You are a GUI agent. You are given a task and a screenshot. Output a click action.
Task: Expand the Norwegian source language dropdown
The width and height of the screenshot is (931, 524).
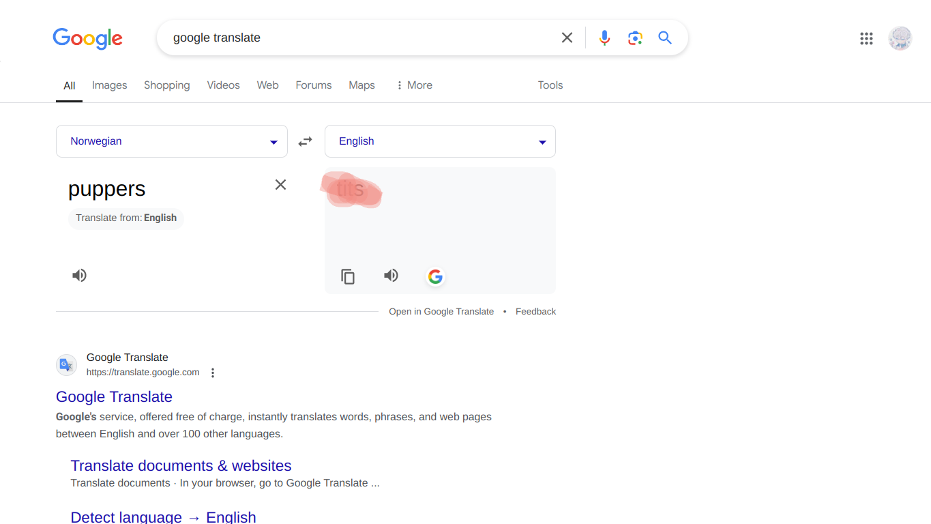(x=172, y=141)
